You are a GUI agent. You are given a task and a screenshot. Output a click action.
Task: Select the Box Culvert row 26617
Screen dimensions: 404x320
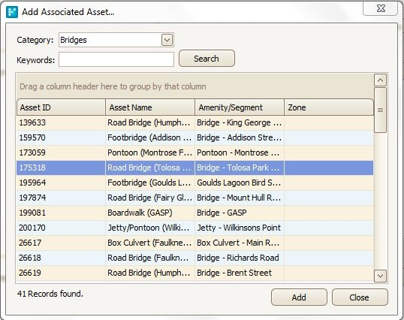[194, 243]
